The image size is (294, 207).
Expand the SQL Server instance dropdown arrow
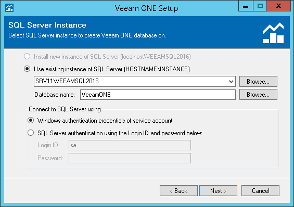(x=231, y=82)
